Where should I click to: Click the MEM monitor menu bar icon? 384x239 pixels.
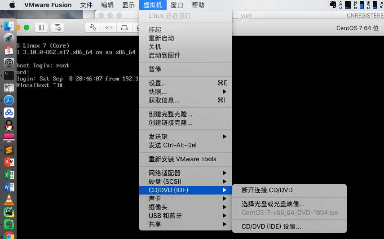coord(359,5)
